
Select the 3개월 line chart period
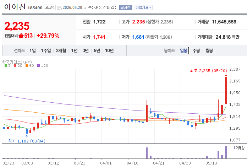pyautogui.click(x=61, y=50)
